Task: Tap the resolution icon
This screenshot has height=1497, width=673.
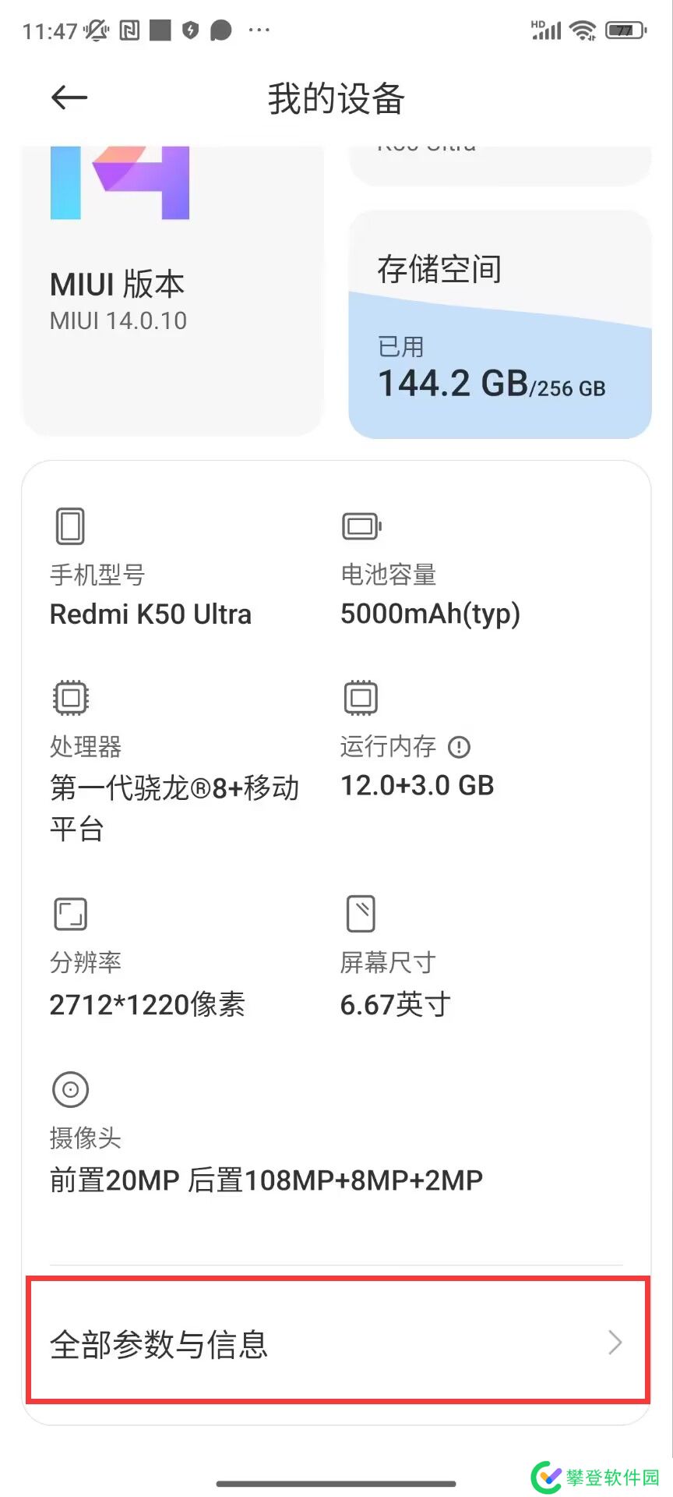Action: [x=70, y=914]
